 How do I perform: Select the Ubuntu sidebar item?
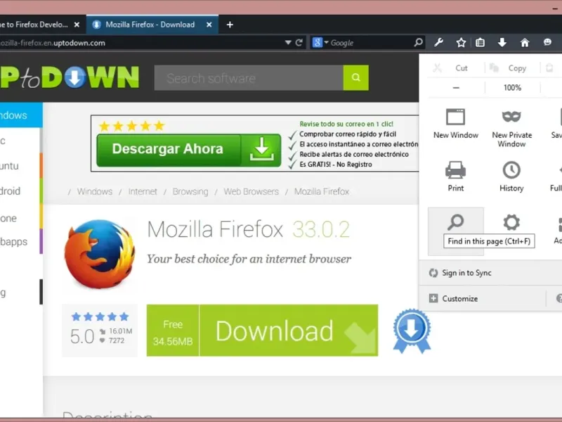tap(21, 166)
